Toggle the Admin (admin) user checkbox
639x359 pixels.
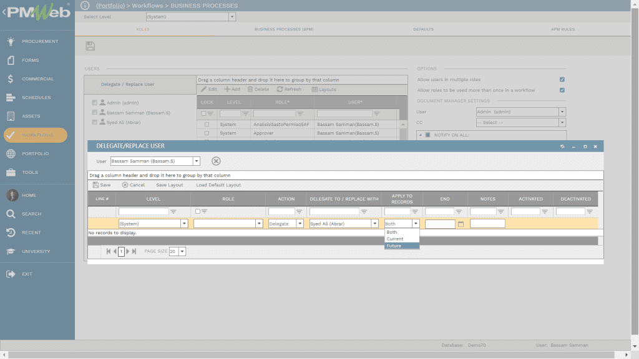(x=95, y=103)
